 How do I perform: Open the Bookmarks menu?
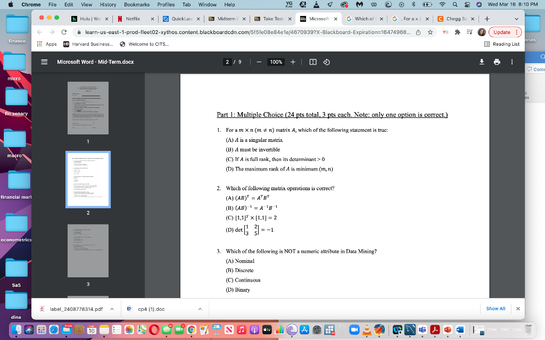pos(136,4)
